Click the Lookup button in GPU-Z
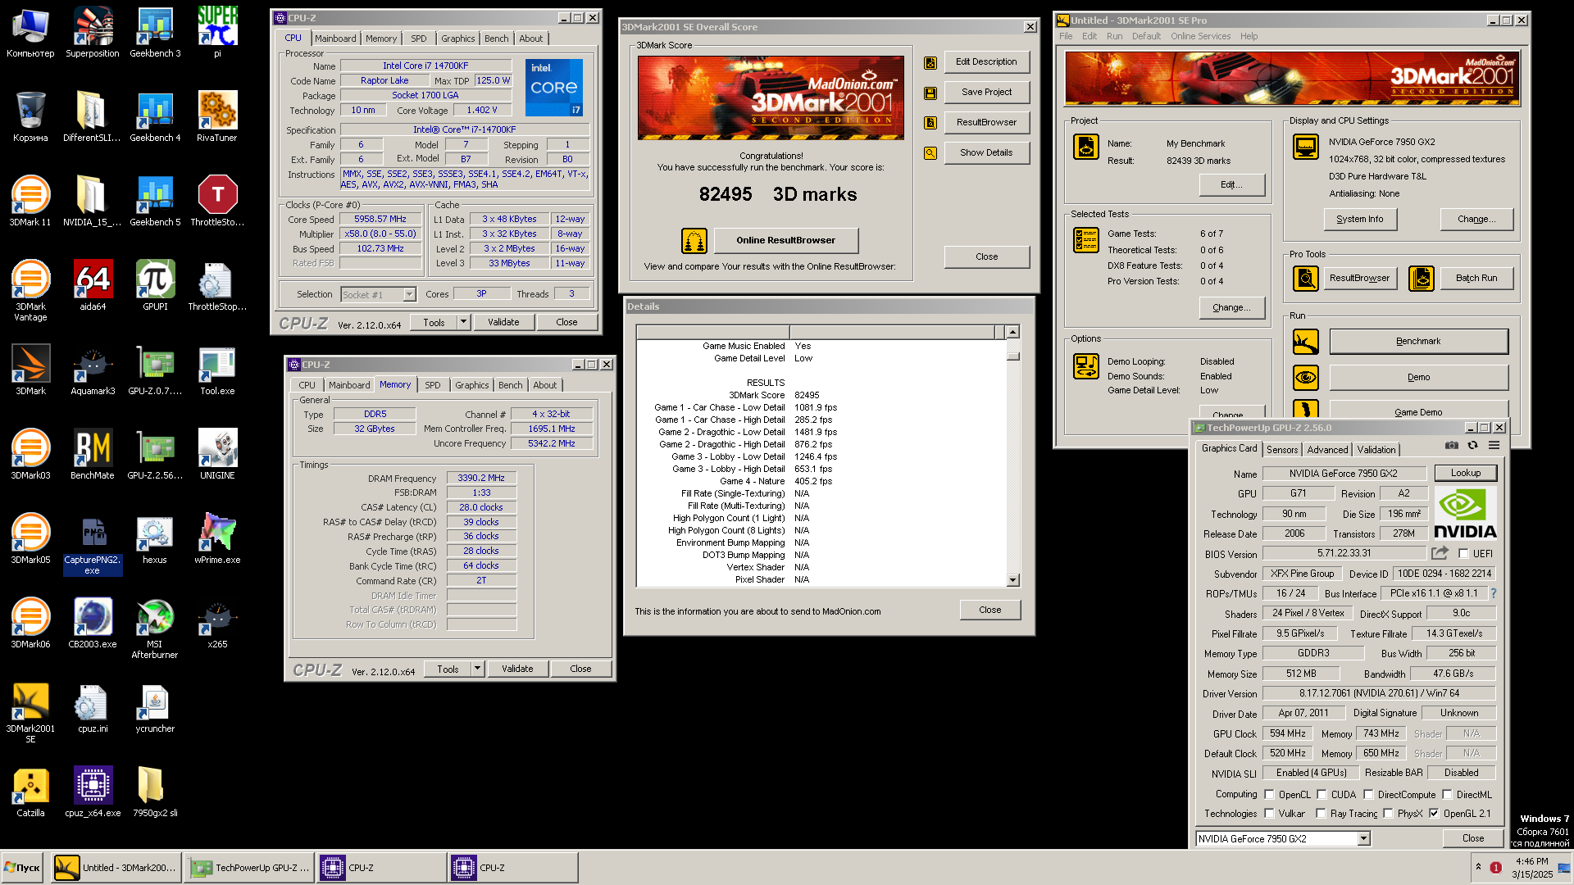Viewport: 1574px width, 885px height. [1465, 473]
